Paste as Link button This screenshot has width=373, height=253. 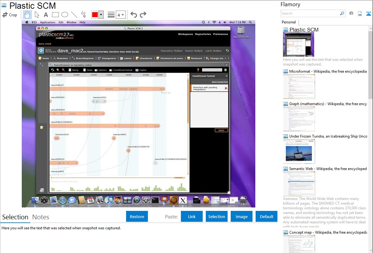point(192,217)
